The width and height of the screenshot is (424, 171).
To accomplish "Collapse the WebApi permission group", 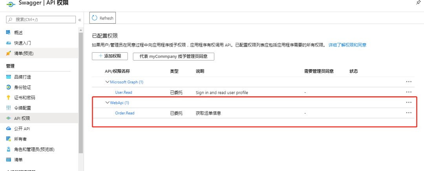I will [x=107, y=103].
